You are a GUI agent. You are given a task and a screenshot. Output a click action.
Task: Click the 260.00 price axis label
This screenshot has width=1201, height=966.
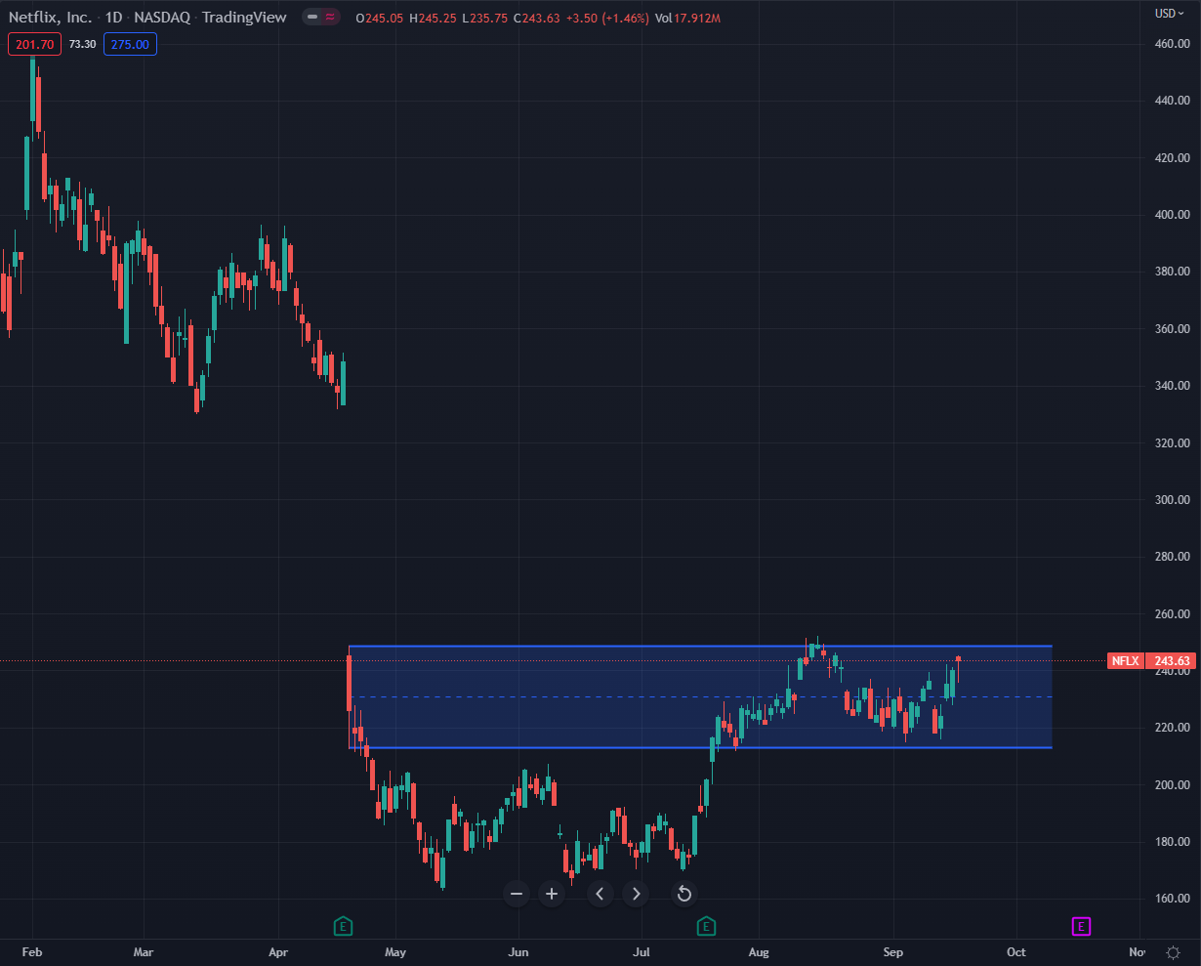tap(1171, 614)
